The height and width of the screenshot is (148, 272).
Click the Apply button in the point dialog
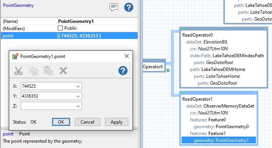point(116,122)
